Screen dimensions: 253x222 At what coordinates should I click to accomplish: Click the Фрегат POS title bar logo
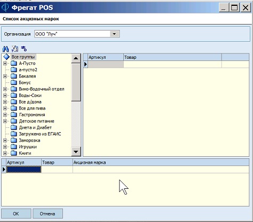[x=5, y=7]
